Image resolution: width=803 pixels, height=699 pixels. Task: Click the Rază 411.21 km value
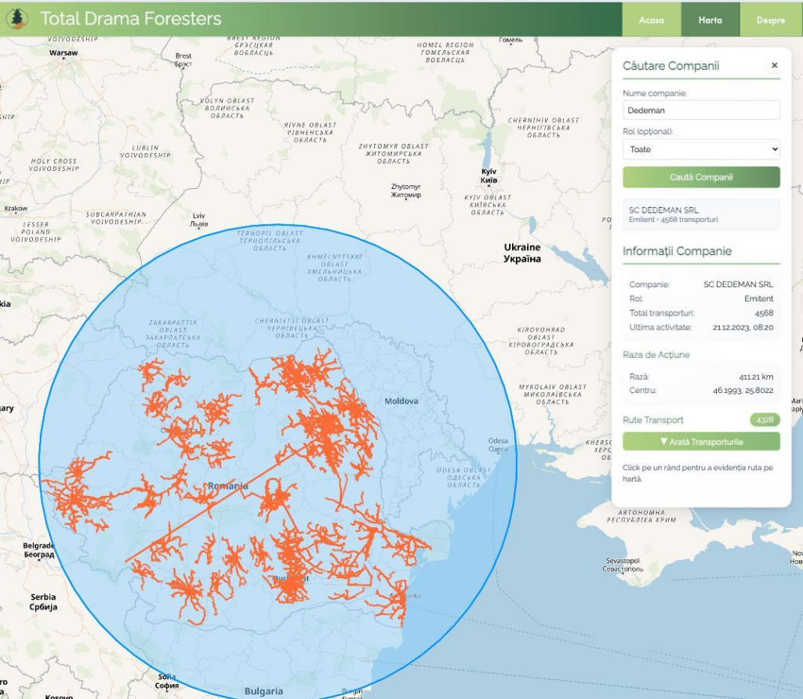tap(756, 377)
